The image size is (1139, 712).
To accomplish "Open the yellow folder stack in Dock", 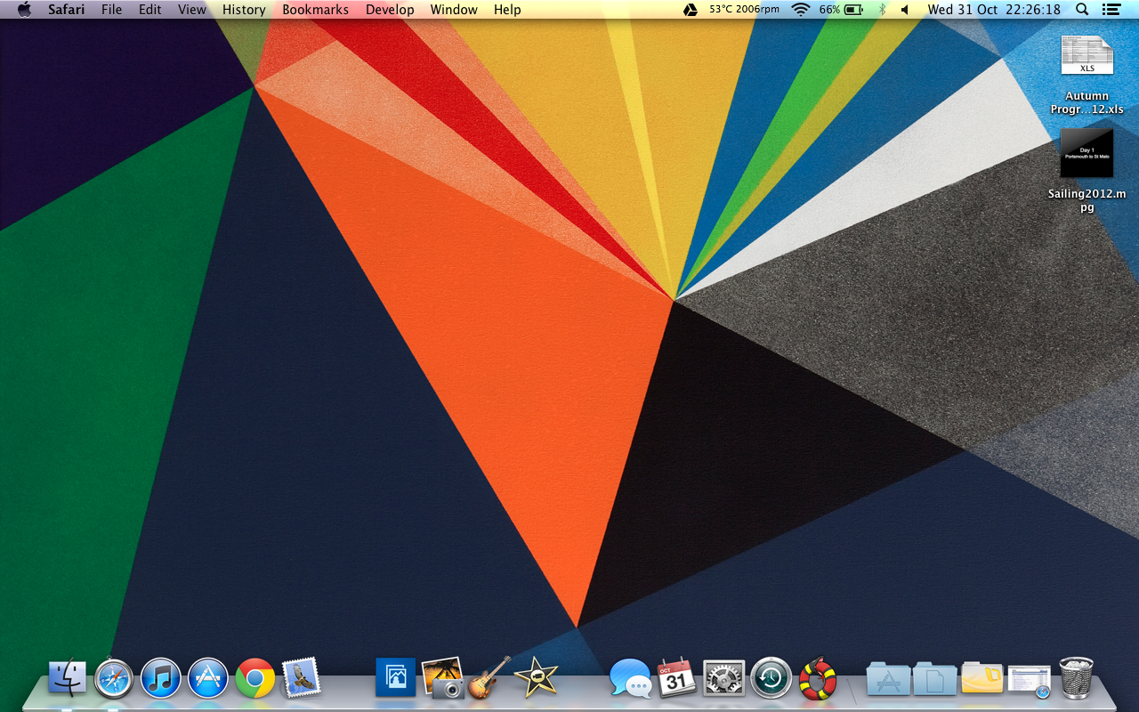I will point(982,678).
